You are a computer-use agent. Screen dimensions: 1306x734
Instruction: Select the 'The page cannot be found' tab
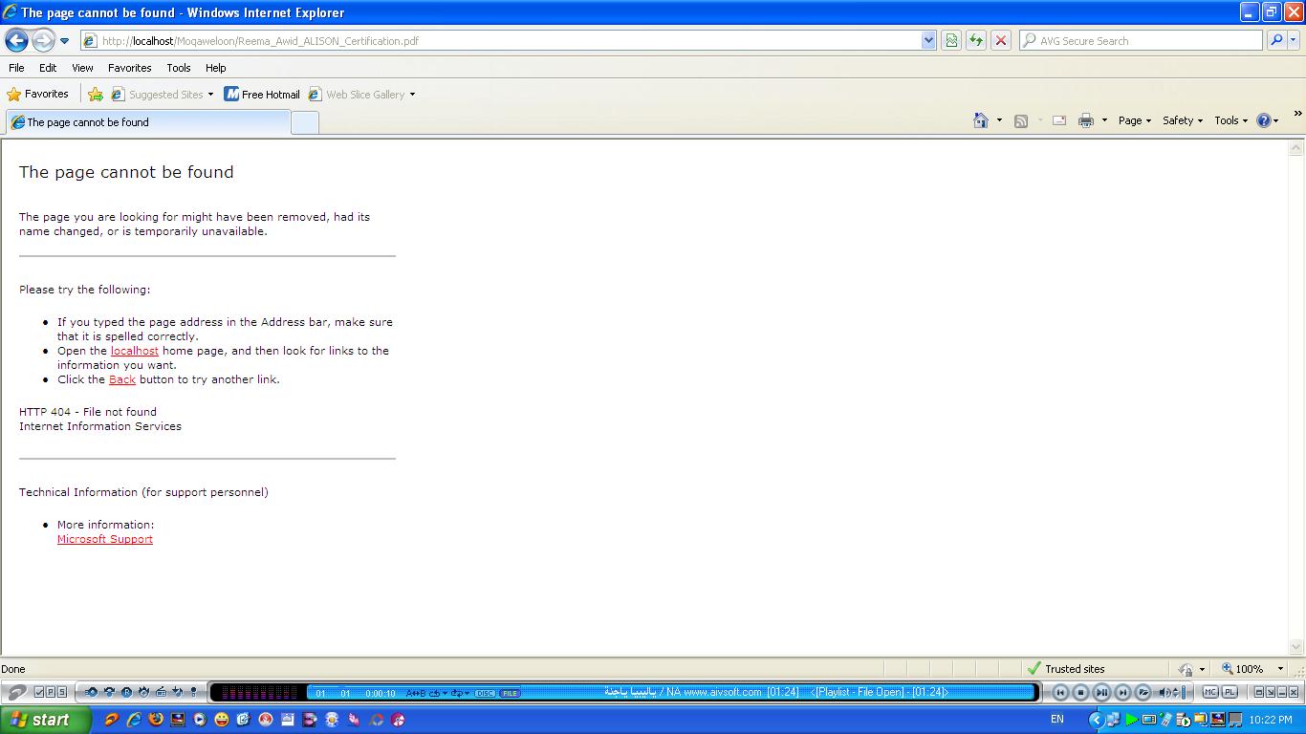[x=147, y=122]
